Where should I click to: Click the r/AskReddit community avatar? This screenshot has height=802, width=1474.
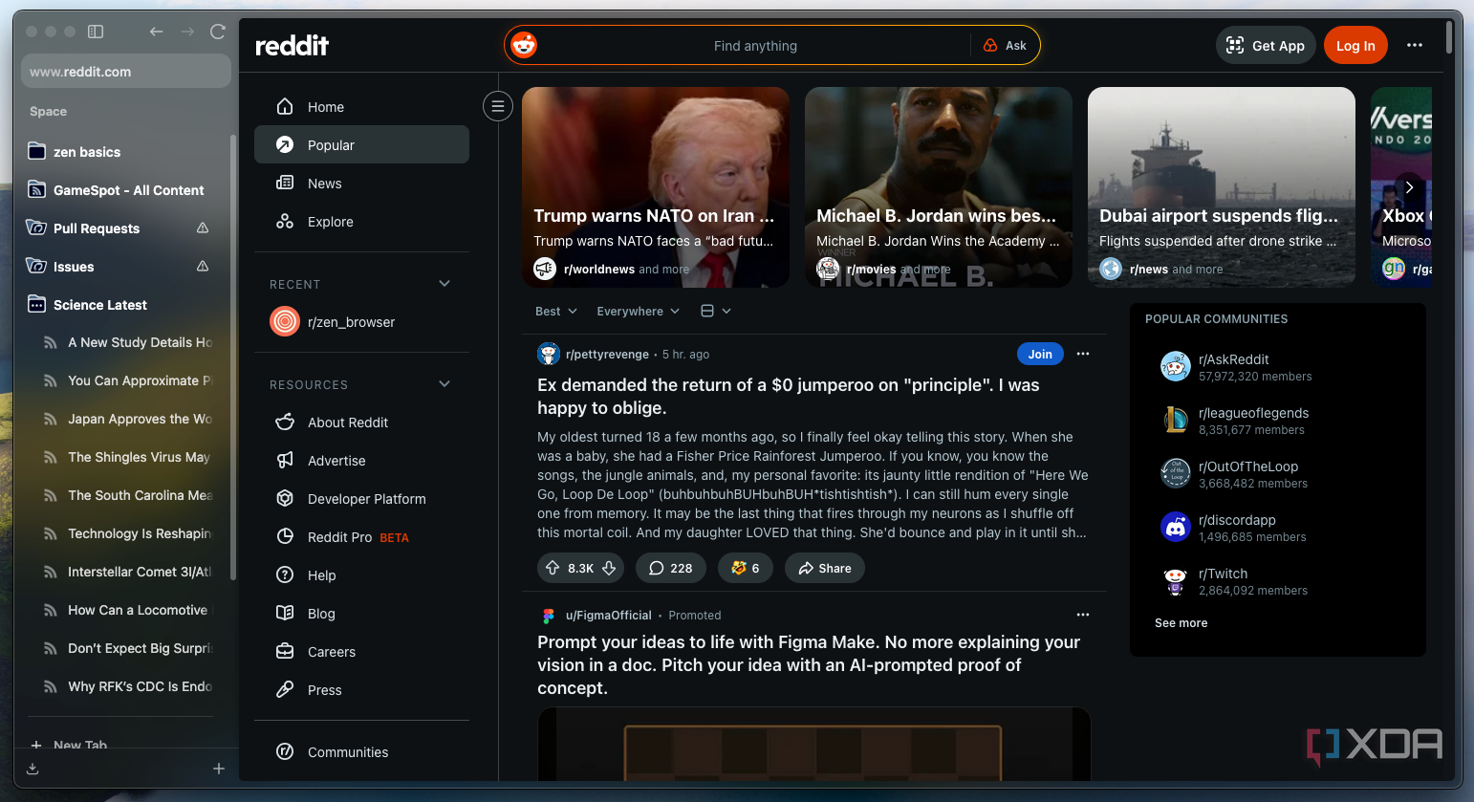1175,366
